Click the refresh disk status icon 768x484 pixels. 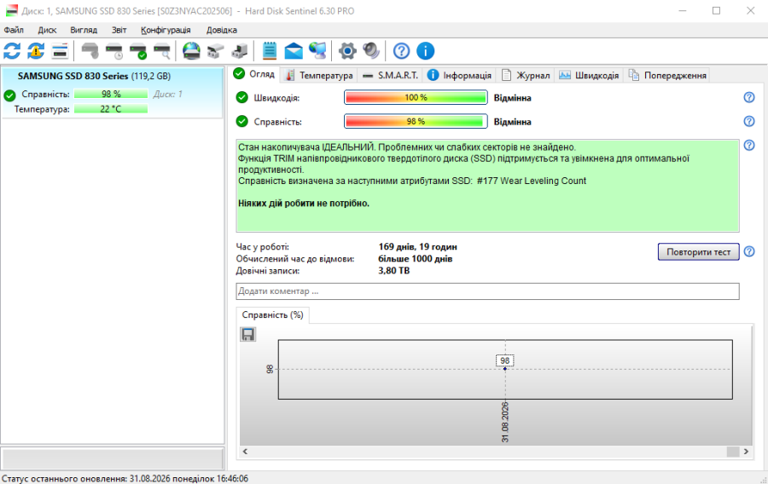coord(12,51)
